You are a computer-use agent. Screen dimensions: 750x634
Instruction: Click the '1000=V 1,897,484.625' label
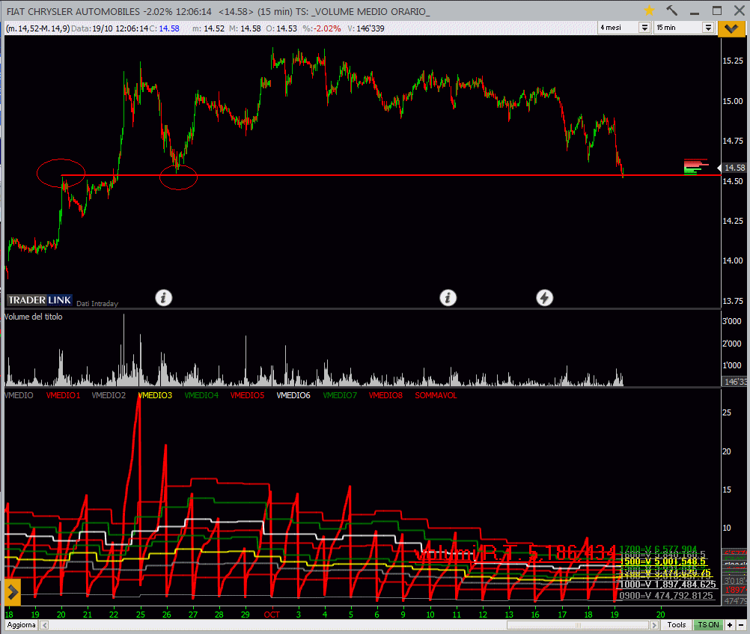(668, 585)
